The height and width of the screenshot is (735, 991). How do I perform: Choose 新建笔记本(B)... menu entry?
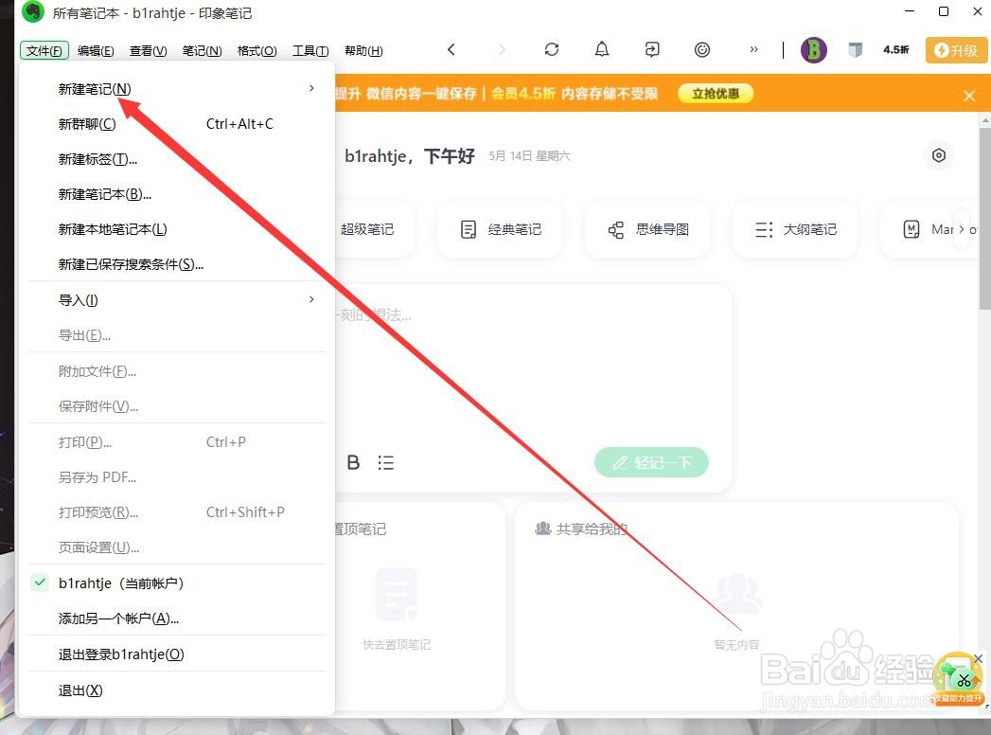(176, 194)
